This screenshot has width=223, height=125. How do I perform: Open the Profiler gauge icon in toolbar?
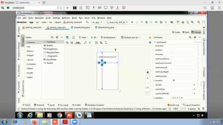point(156,22)
